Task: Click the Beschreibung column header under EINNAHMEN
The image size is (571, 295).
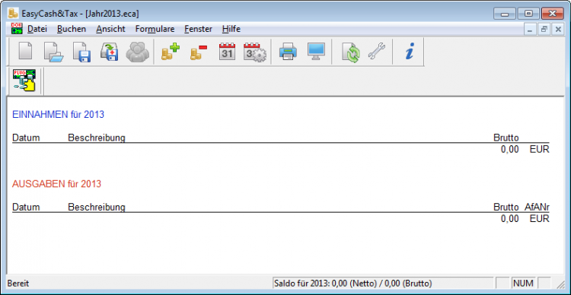Action: click(97, 138)
